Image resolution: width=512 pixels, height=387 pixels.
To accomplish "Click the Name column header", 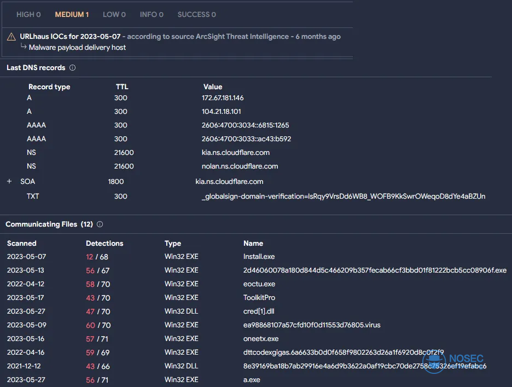I will [x=253, y=243].
